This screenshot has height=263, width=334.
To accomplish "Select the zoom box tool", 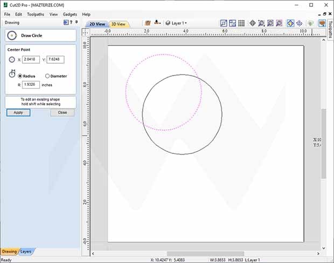I will click(261, 23).
